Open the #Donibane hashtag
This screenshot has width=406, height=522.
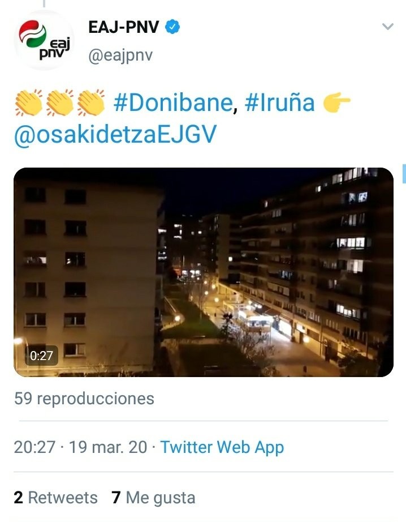point(173,102)
